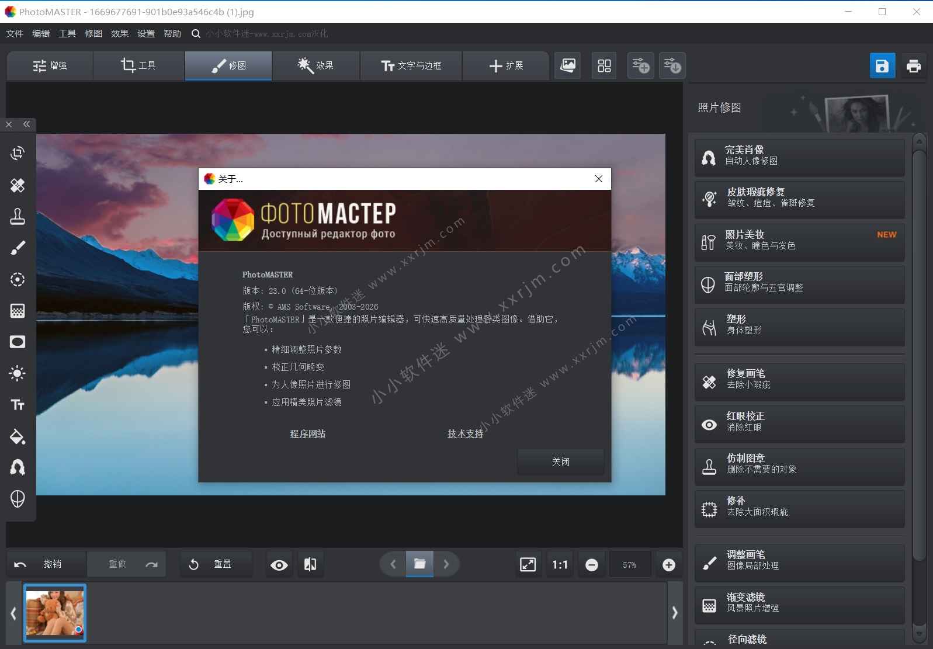Select the paint bucket fill tool
This screenshot has height=649, width=933.
point(18,436)
